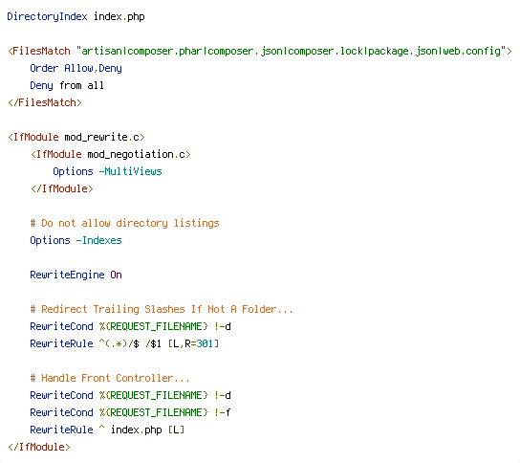Click the DirectoryIndex directive keyword
This screenshot has width=520, height=463.
[x=47, y=16]
